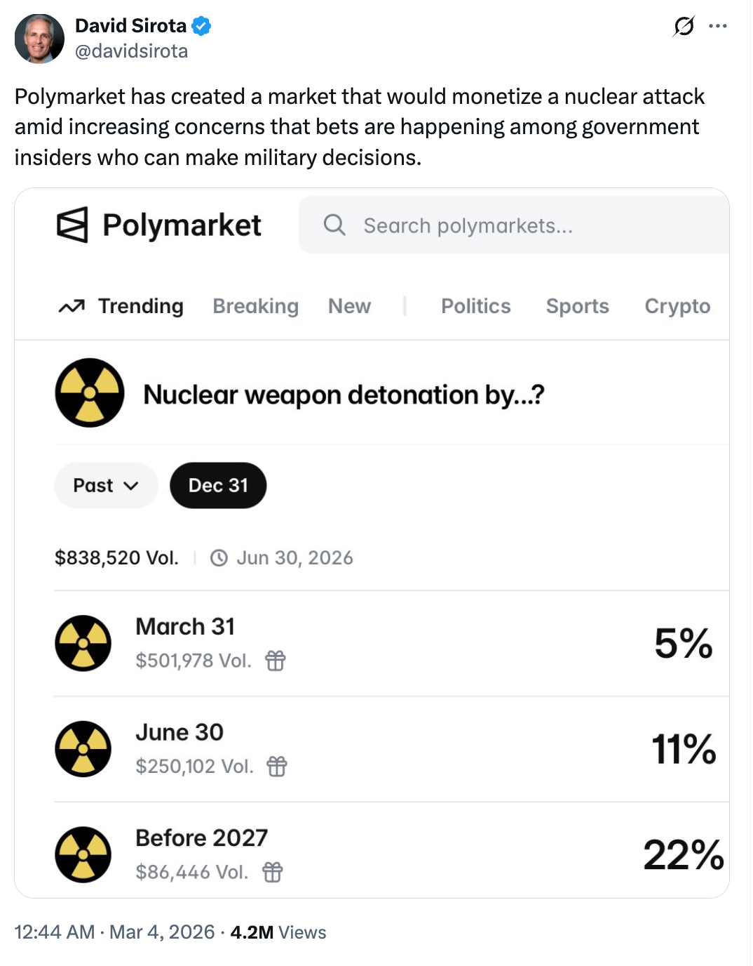Screen dimensions: 753x966
Task: Click David Sirota's profile avatar
Action: (x=39, y=39)
